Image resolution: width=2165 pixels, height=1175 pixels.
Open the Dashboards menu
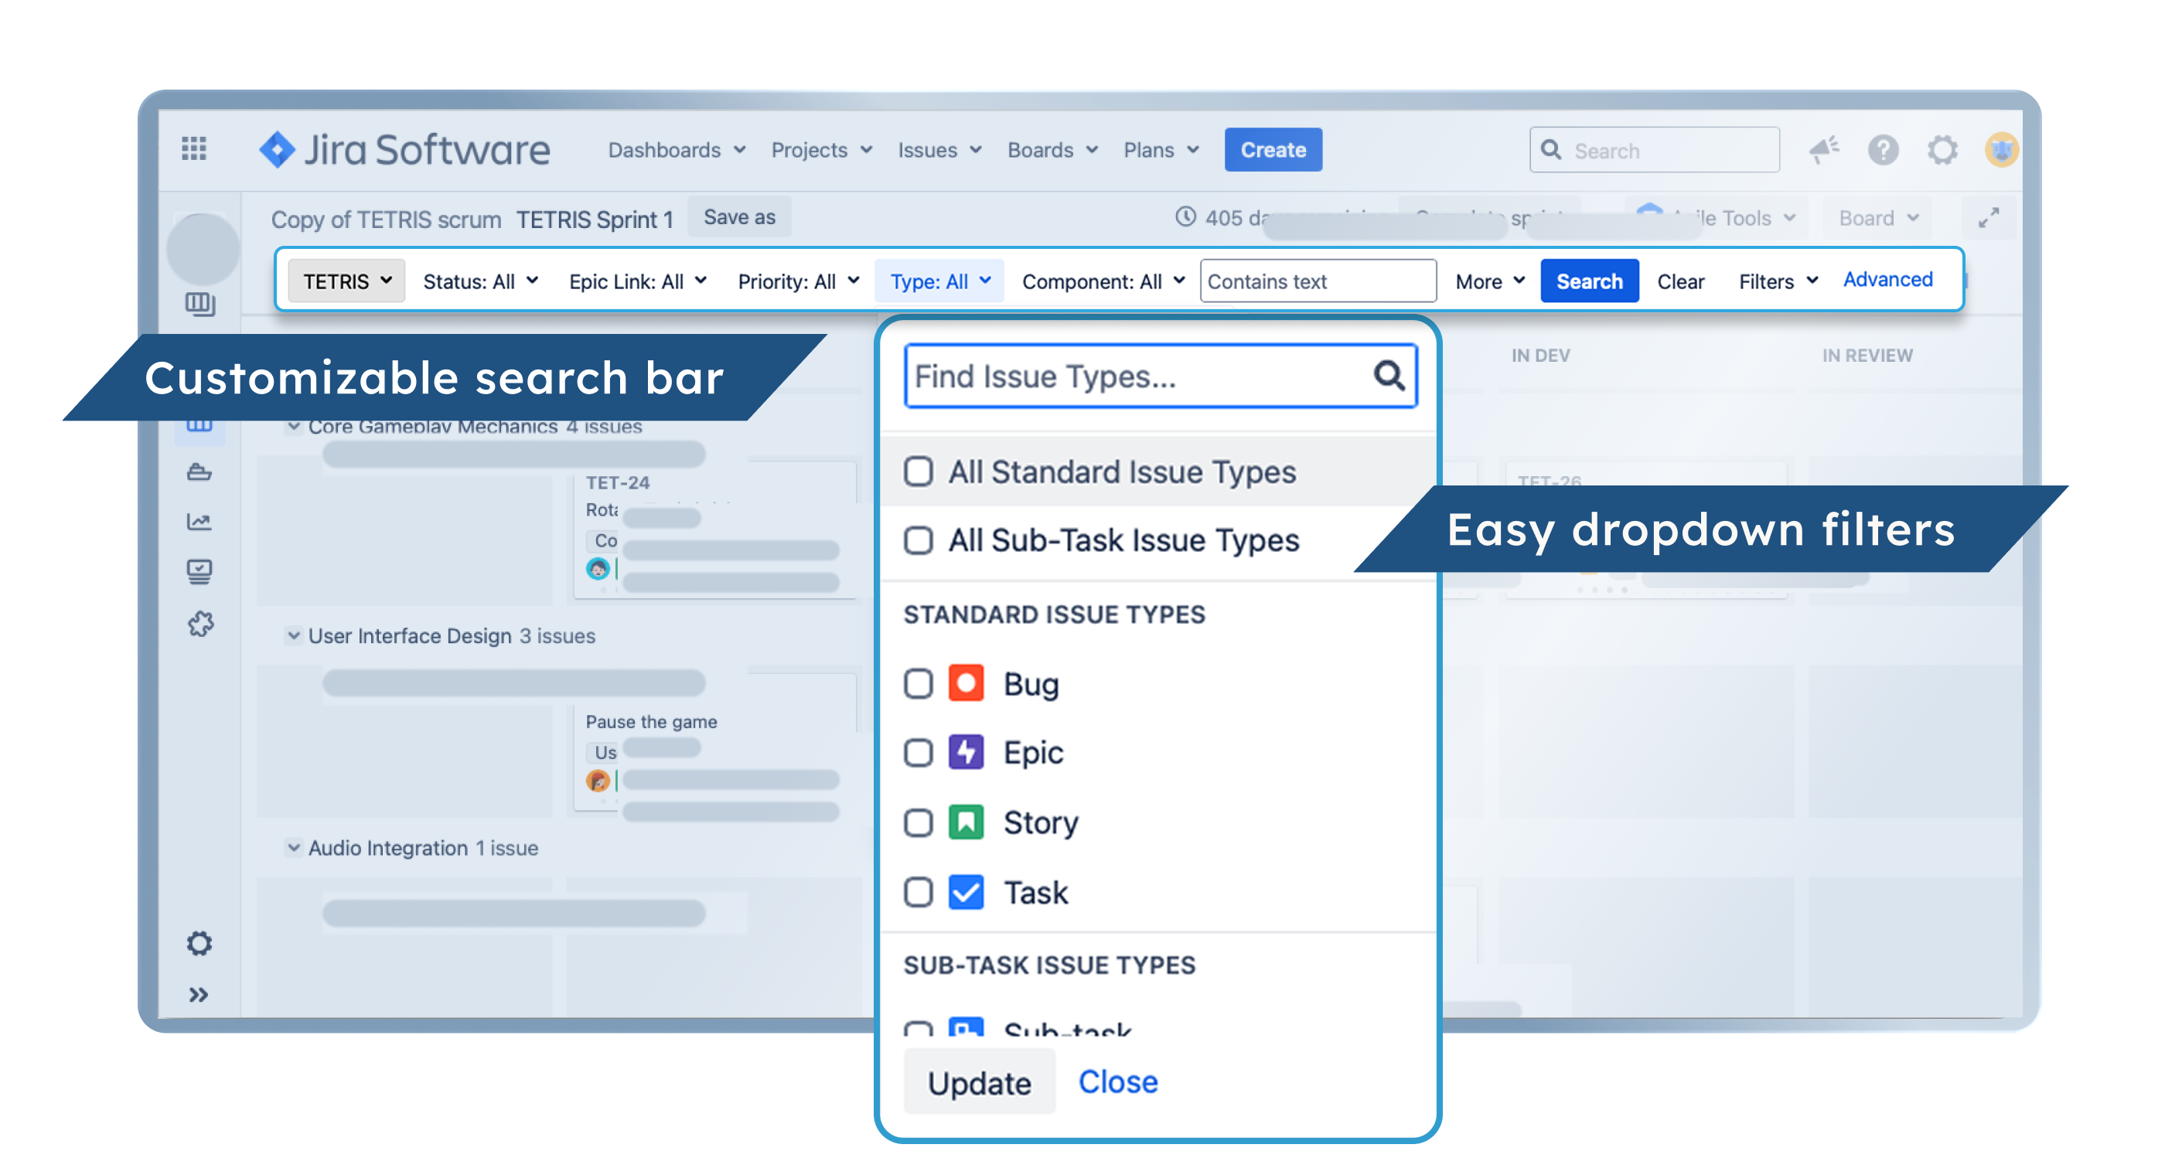pos(677,150)
